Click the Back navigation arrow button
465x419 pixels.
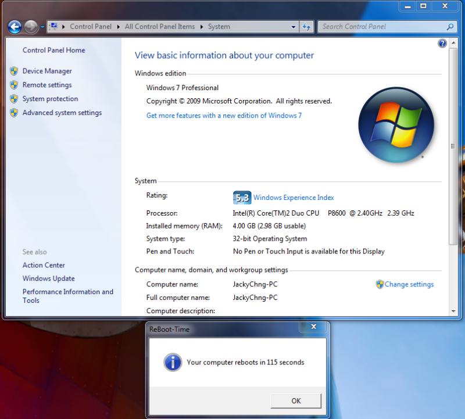[15, 27]
